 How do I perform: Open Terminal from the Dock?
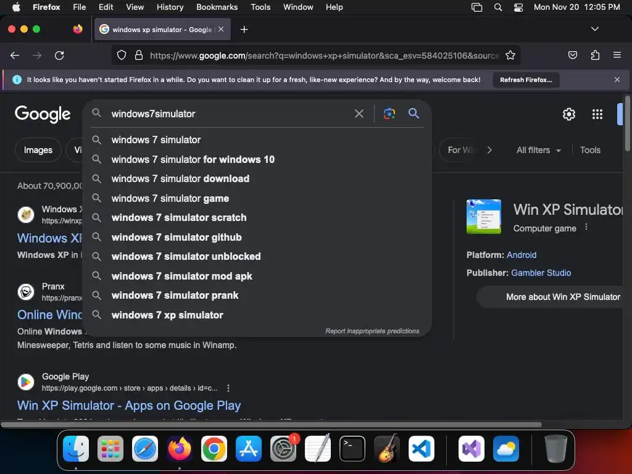pos(352,449)
